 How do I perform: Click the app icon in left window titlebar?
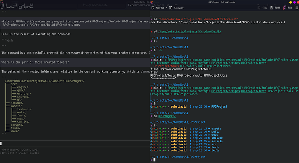[x=1, y=2]
